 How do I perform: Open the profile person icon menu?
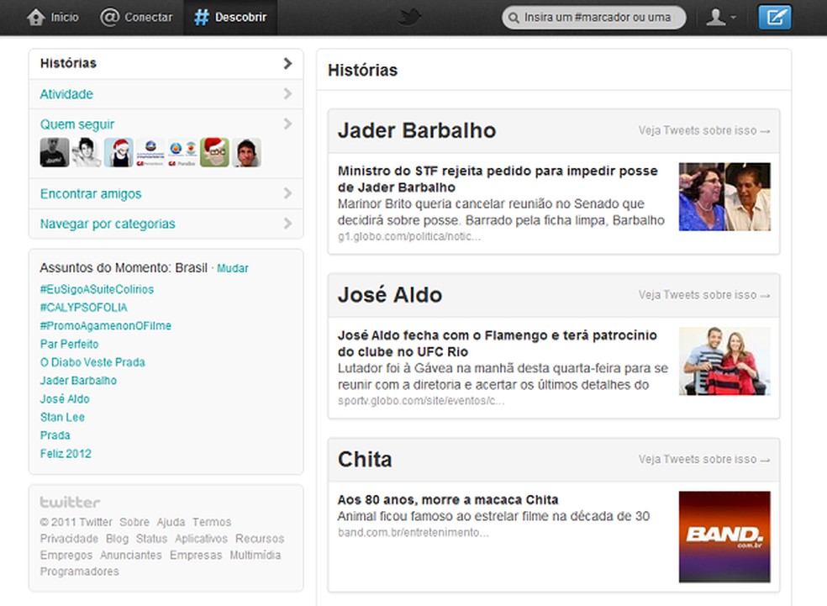point(714,16)
